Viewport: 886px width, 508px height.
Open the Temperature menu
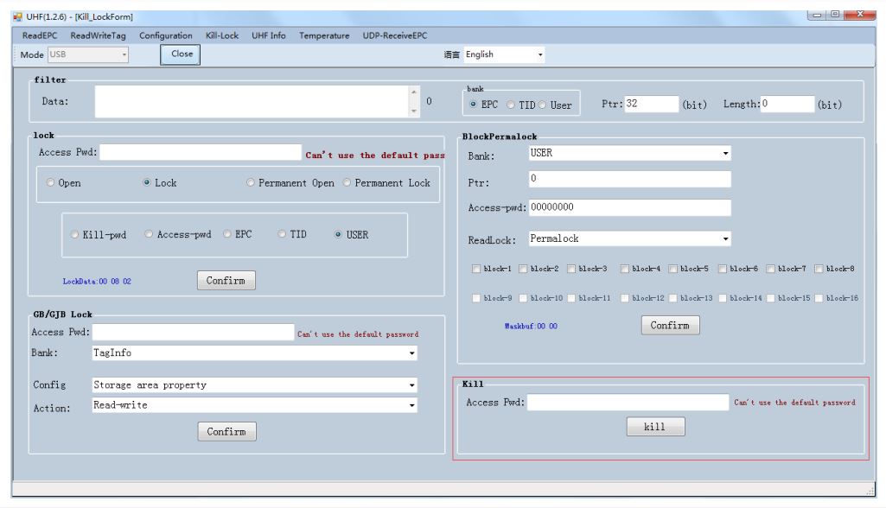pos(324,35)
